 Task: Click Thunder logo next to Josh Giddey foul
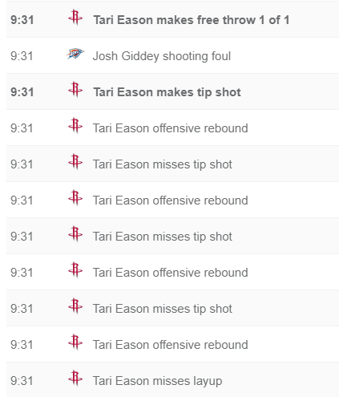pos(75,54)
